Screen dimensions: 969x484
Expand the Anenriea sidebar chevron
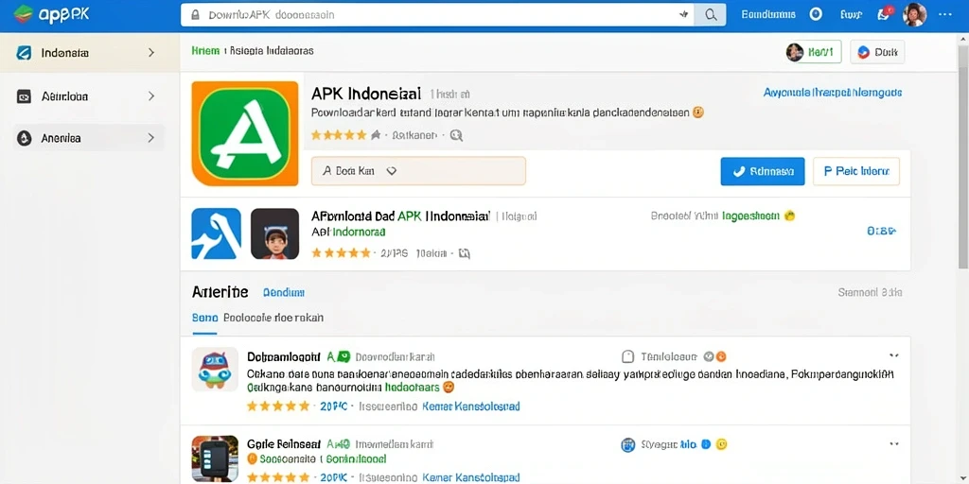tap(151, 138)
